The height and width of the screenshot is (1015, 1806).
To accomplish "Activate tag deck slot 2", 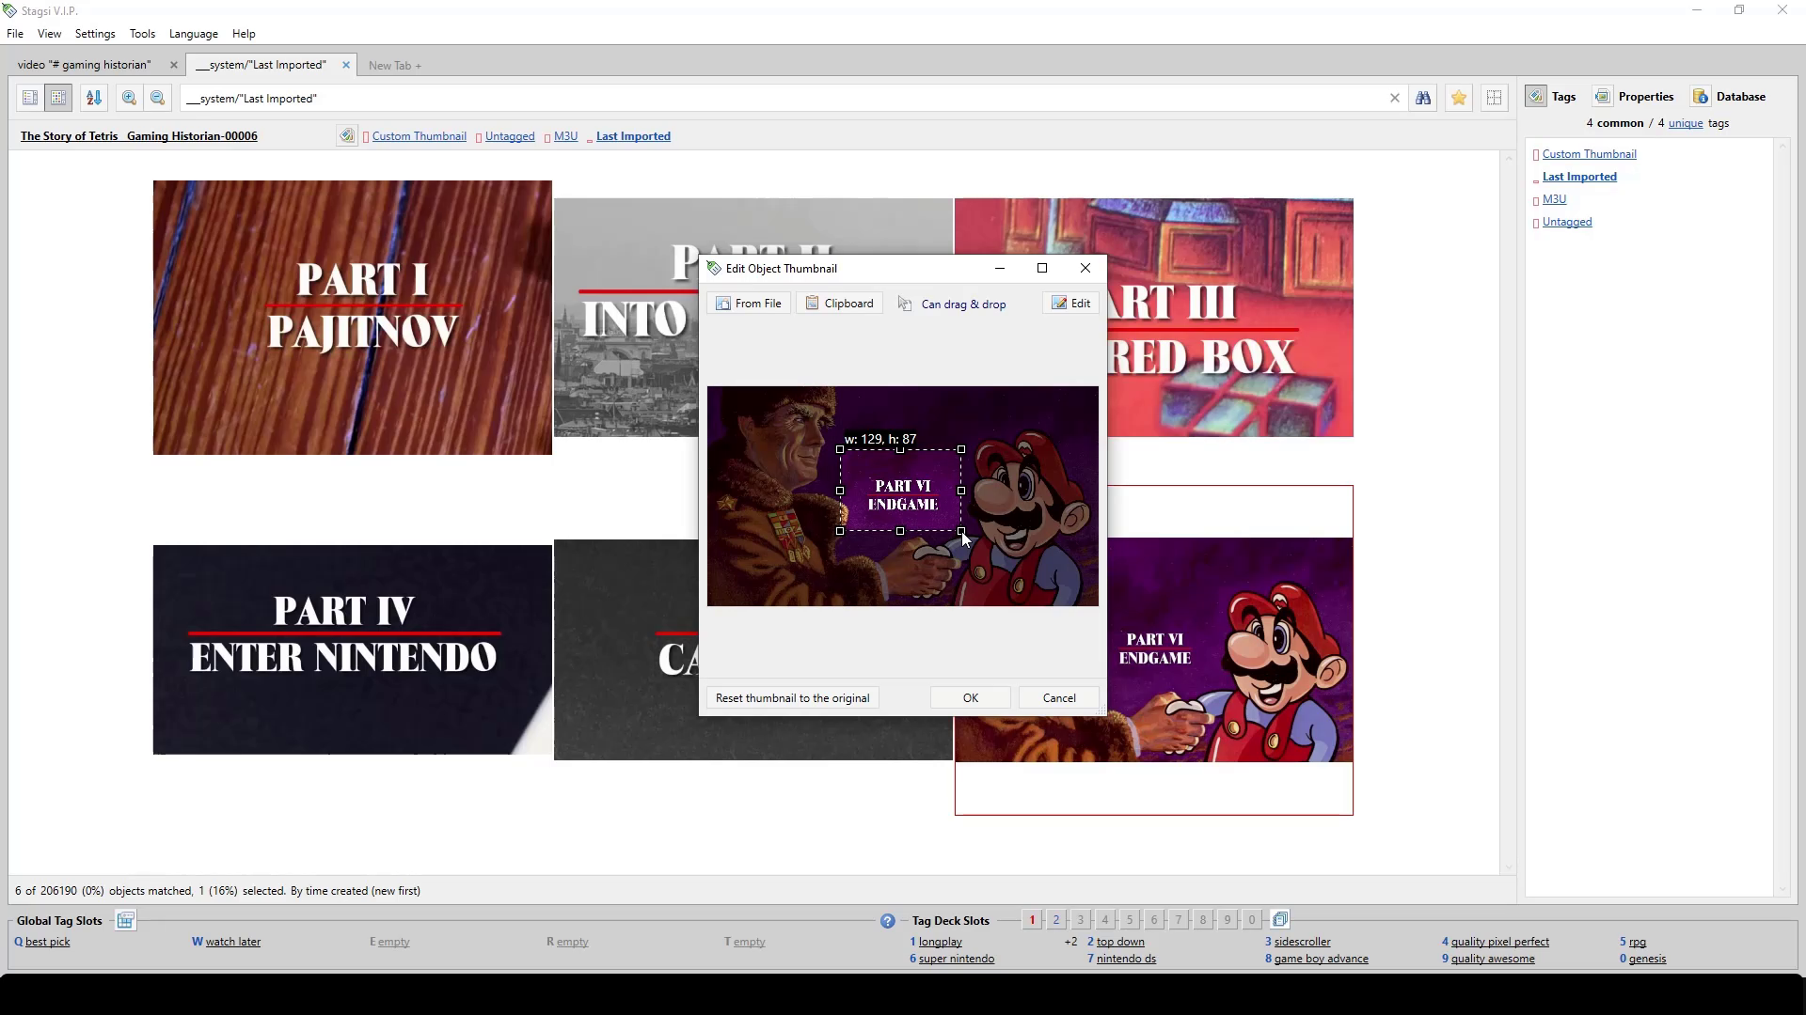I will [1056, 920].
